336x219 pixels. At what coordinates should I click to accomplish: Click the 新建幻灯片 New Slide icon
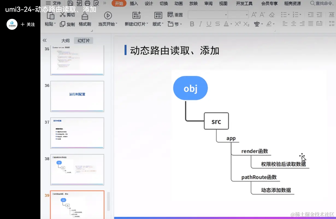click(x=137, y=15)
